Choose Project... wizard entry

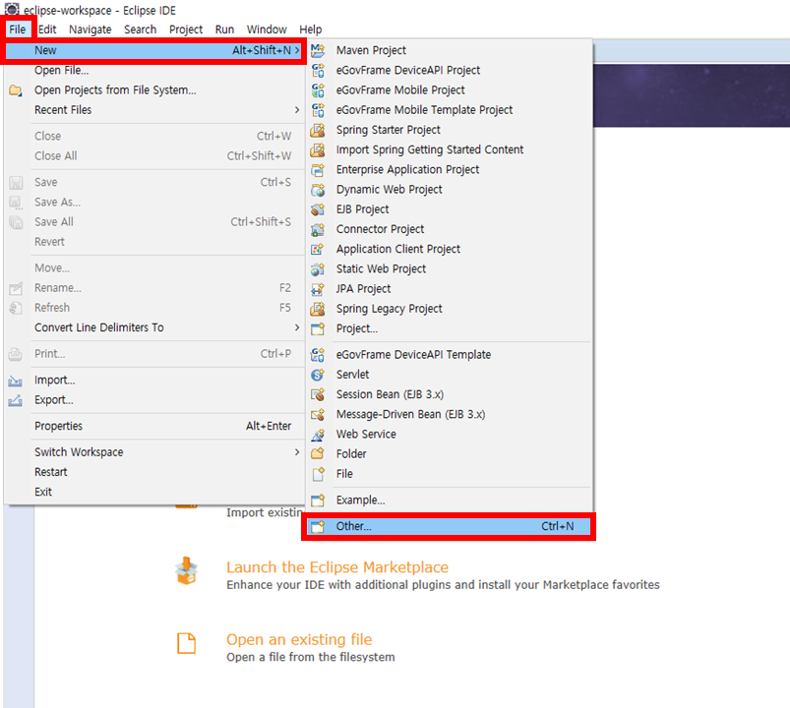point(449,328)
